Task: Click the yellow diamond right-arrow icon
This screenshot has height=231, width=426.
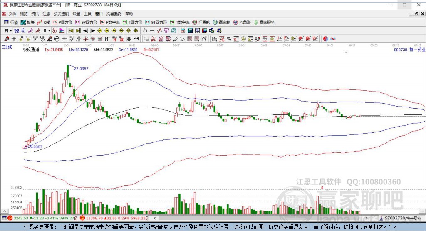Action: [107, 31]
